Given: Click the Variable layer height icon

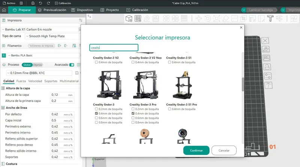Looking at the screenshot, I should click(x=184, y=19).
